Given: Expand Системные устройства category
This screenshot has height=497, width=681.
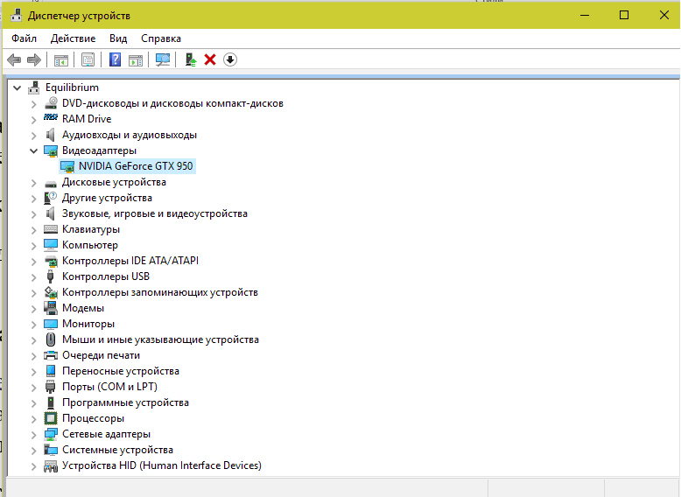Looking at the screenshot, I should pos(33,450).
